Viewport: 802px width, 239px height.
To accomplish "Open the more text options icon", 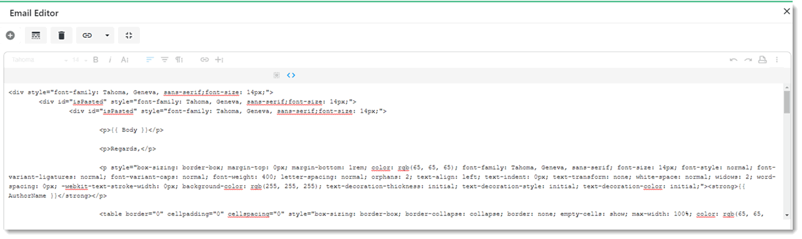I will (x=125, y=60).
